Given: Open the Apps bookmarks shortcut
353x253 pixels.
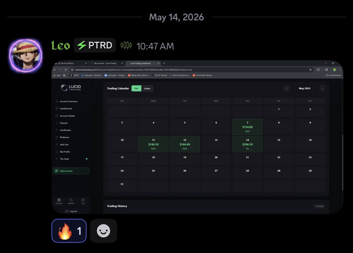Looking at the screenshot, I should tap(57, 75).
